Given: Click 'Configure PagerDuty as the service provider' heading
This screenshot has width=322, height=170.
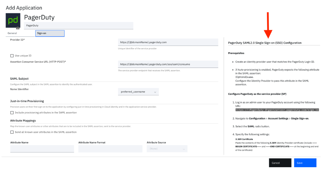Looking at the screenshot, I should pos(257,94).
